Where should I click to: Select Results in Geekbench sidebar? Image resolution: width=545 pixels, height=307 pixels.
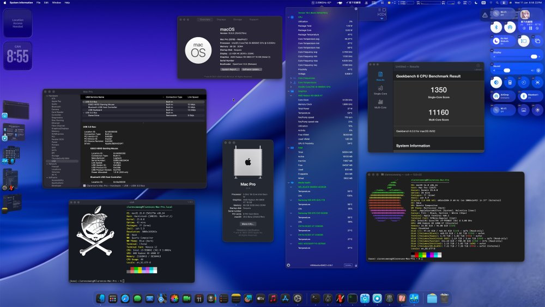pos(380,76)
